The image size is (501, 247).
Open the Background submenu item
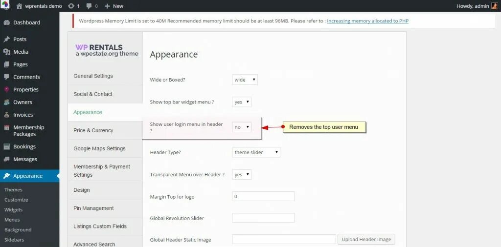[18, 230]
